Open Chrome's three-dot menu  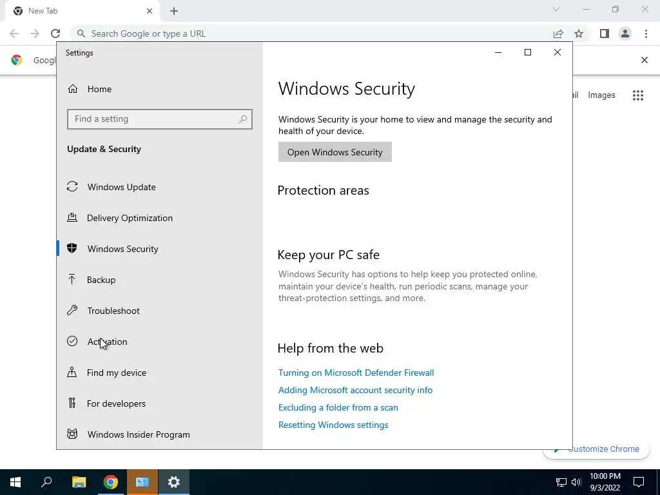pyautogui.click(x=646, y=34)
